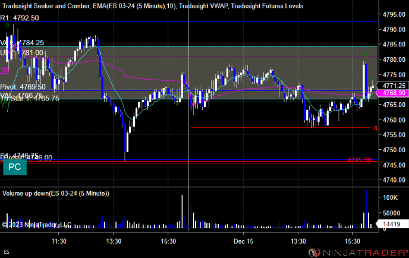409x258 pixels.
Task: Click the magenta VWAP marker 4768.90
Action: (394, 93)
